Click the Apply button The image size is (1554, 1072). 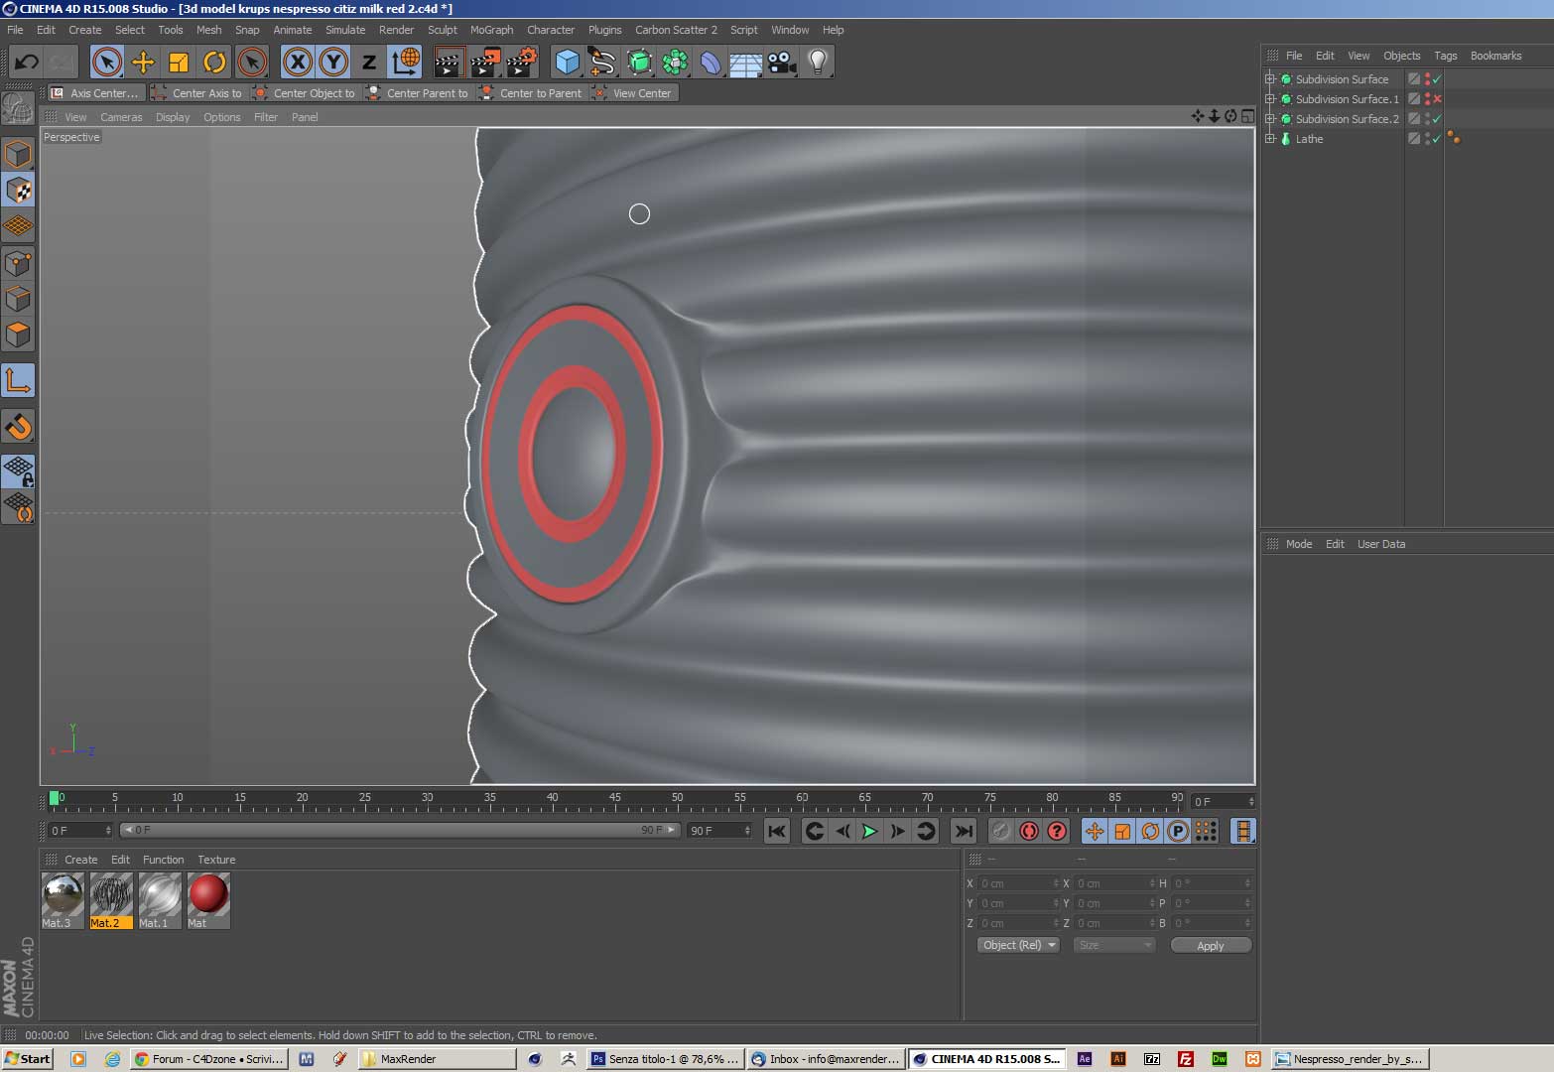[1211, 945]
